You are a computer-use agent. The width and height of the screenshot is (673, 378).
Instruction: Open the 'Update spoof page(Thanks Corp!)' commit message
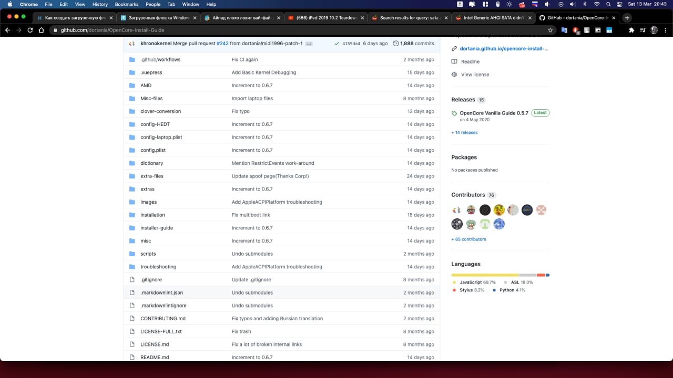pyautogui.click(x=270, y=176)
